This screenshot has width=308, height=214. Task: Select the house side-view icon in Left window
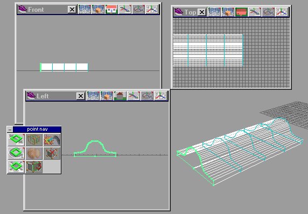(x=120, y=96)
